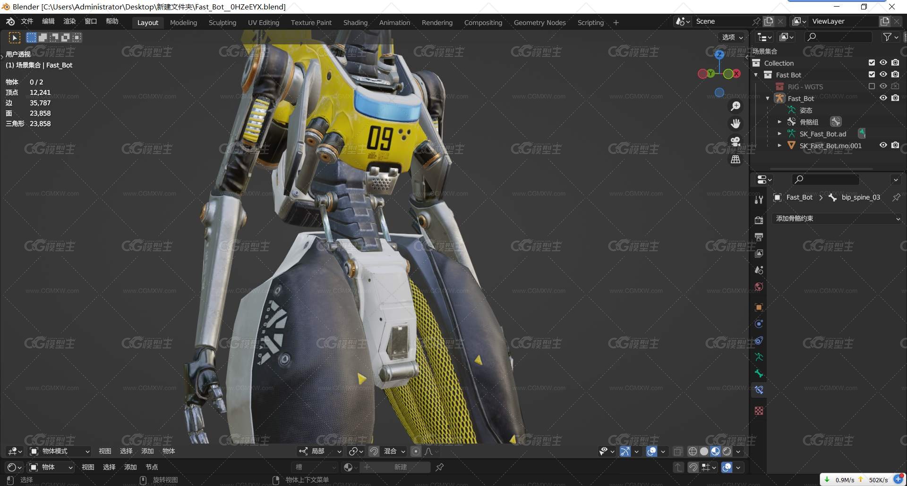The height and width of the screenshot is (486, 907).
Task: Toggle viewport overlays button
Action: click(651, 452)
